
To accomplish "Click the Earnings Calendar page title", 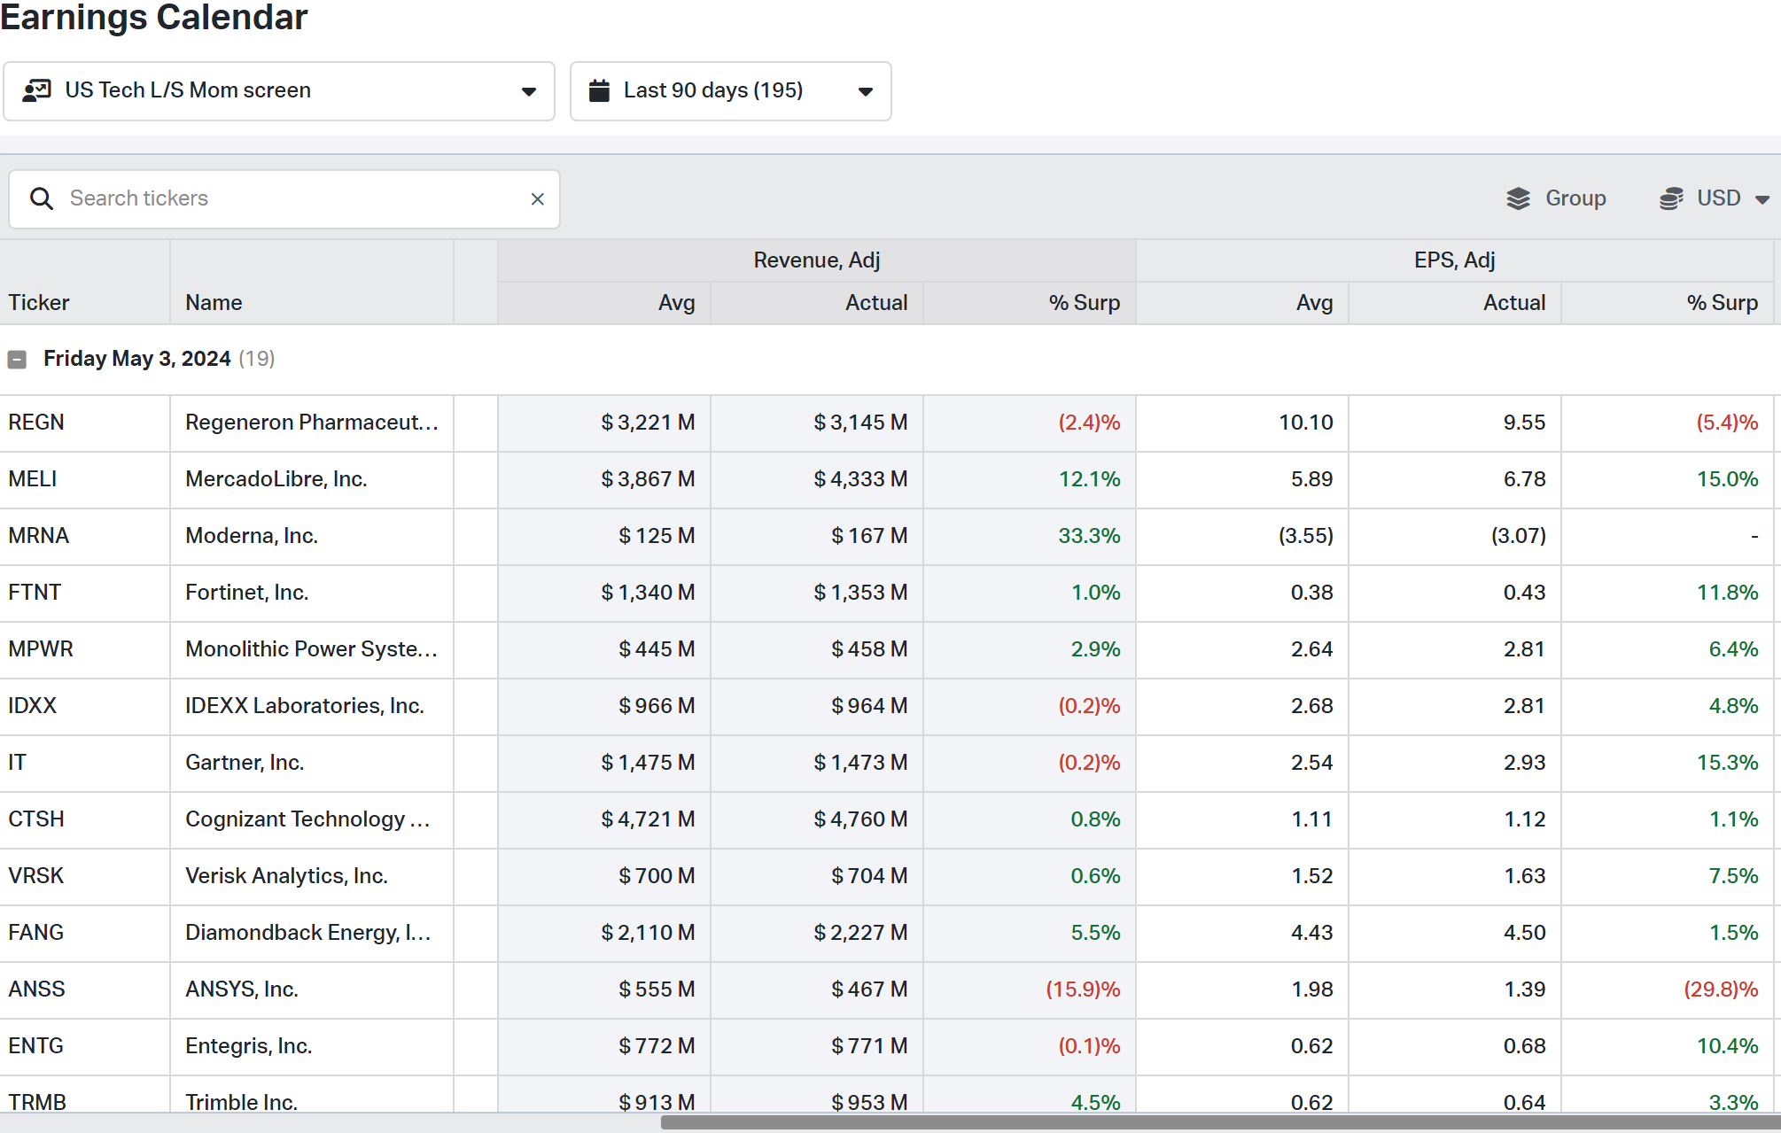I will click(154, 17).
